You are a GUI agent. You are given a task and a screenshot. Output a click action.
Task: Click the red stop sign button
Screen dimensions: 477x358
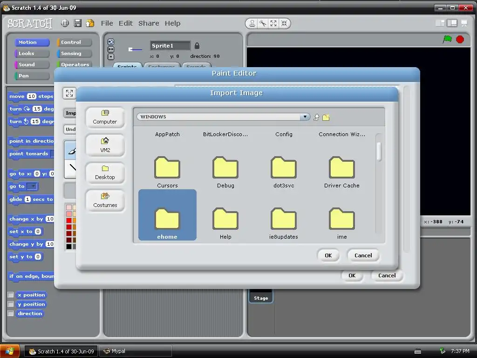460,39
